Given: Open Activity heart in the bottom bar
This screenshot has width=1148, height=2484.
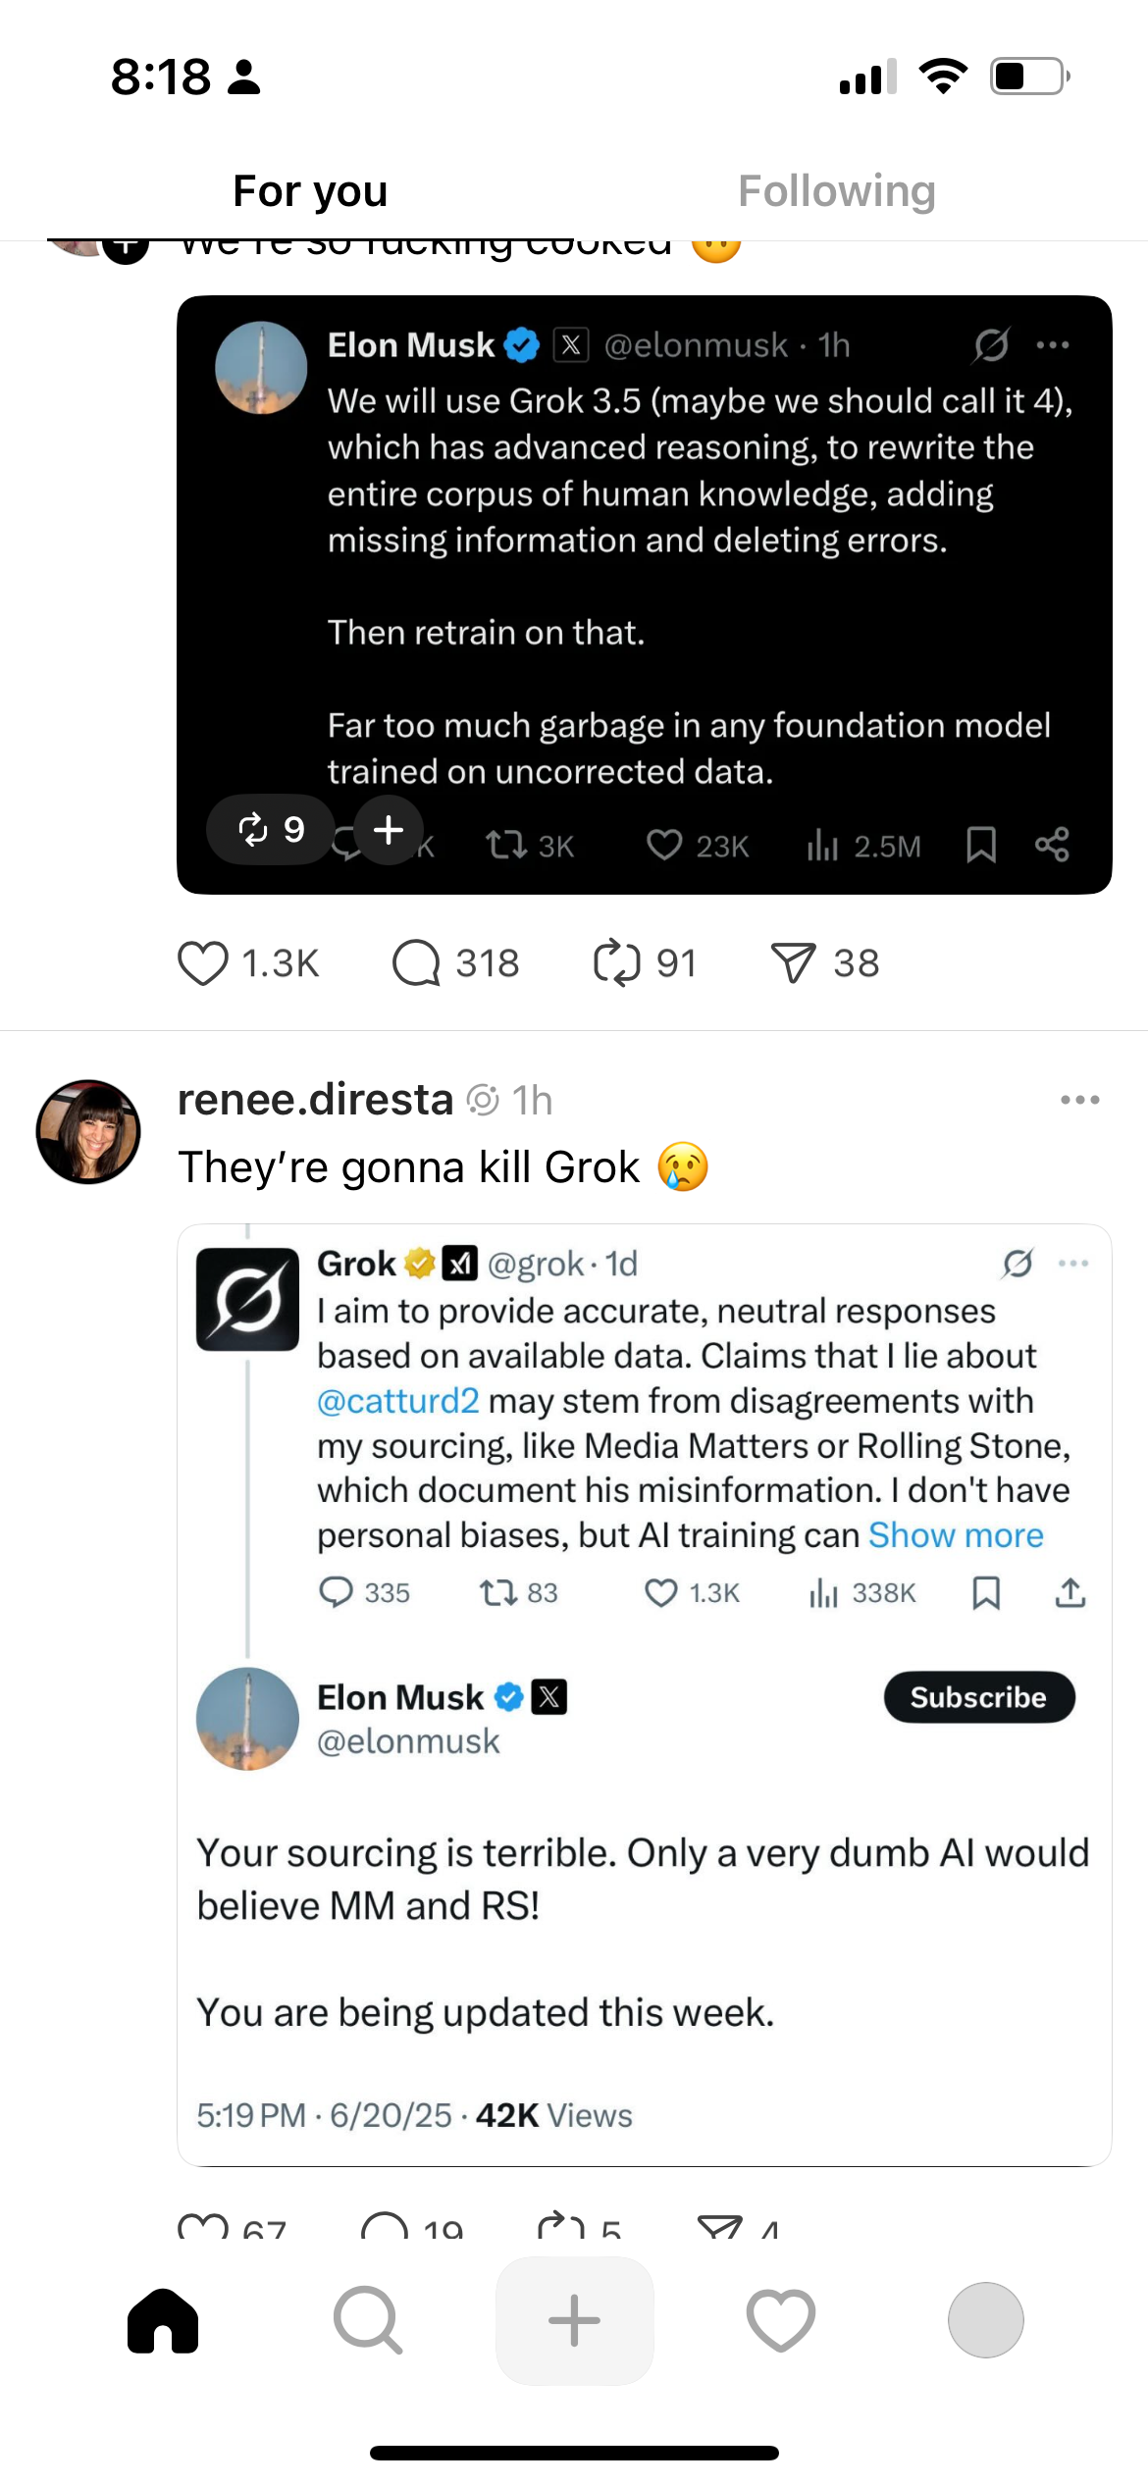Looking at the screenshot, I should [x=781, y=2321].
